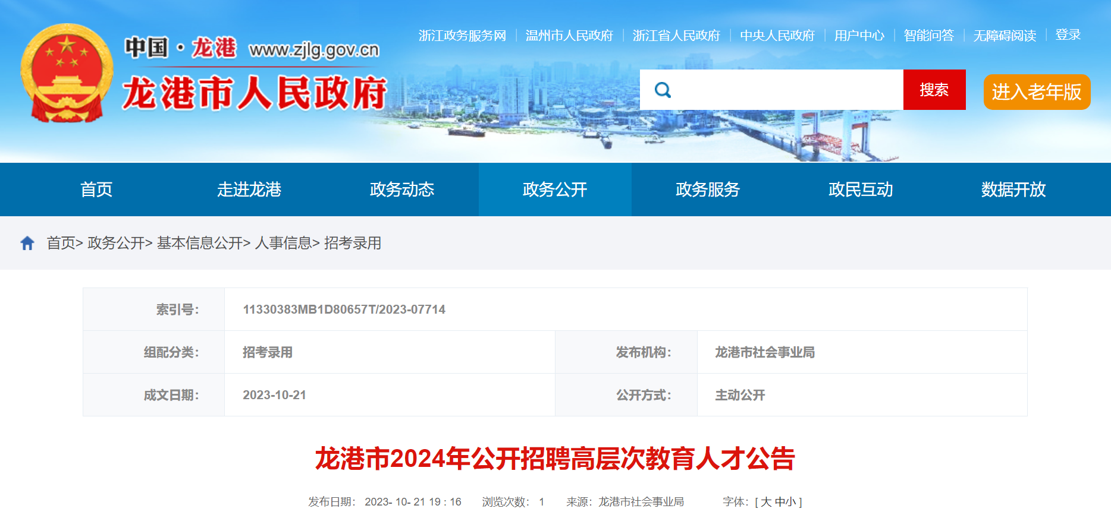Click the 登录 login link
The image size is (1111, 518).
pyautogui.click(x=1068, y=35)
